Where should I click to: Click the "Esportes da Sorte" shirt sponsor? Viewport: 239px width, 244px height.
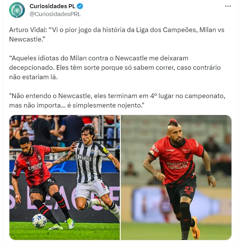[x=177, y=165]
